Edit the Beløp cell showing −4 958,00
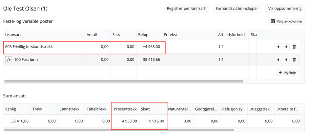This screenshot has width=310, height=135. tap(149, 47)
